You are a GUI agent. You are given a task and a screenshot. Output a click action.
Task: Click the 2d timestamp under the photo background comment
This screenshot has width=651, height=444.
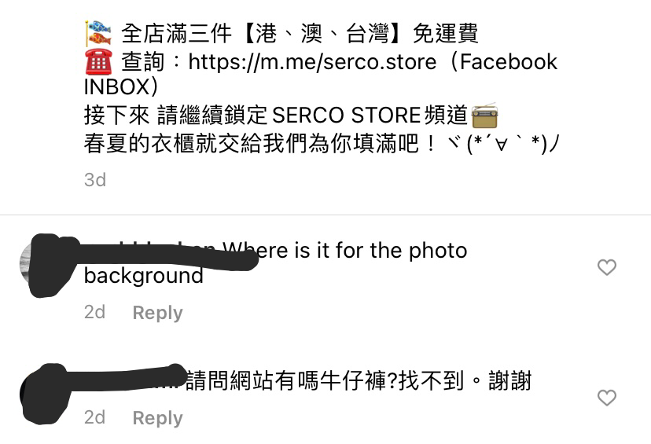(94, 312)
